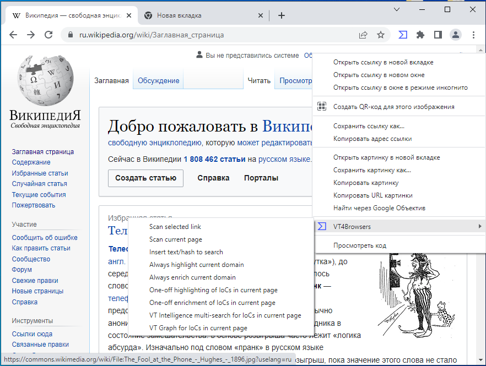The height and width of the screenshot is (366, 486).
Task: Choose Сохранить ссылку как...
Action: (x=398, y=126)
